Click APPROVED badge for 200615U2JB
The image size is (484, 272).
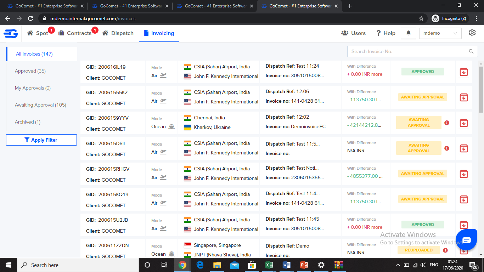click(423, 225)
